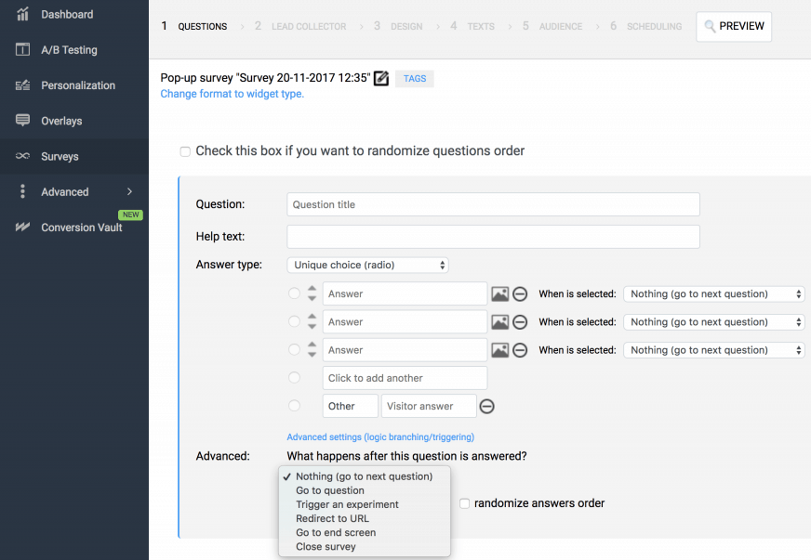Screen dimensions: 811x560
Task: Go to step 4 Texts
Action: pos(472,26)
